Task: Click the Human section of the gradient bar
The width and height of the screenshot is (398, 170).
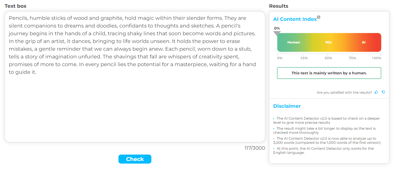Action: coord(294,42)
